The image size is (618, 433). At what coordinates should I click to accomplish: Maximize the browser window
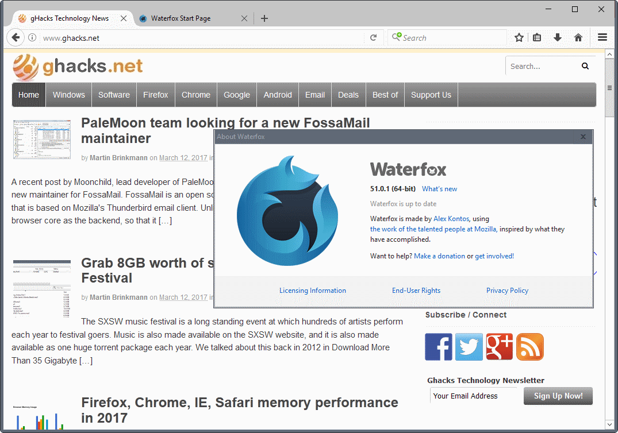tap(575, 9)
